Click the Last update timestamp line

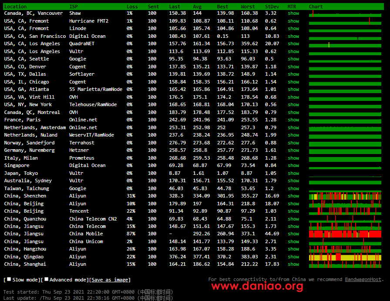pyautogui.click(x=88, y=298)
